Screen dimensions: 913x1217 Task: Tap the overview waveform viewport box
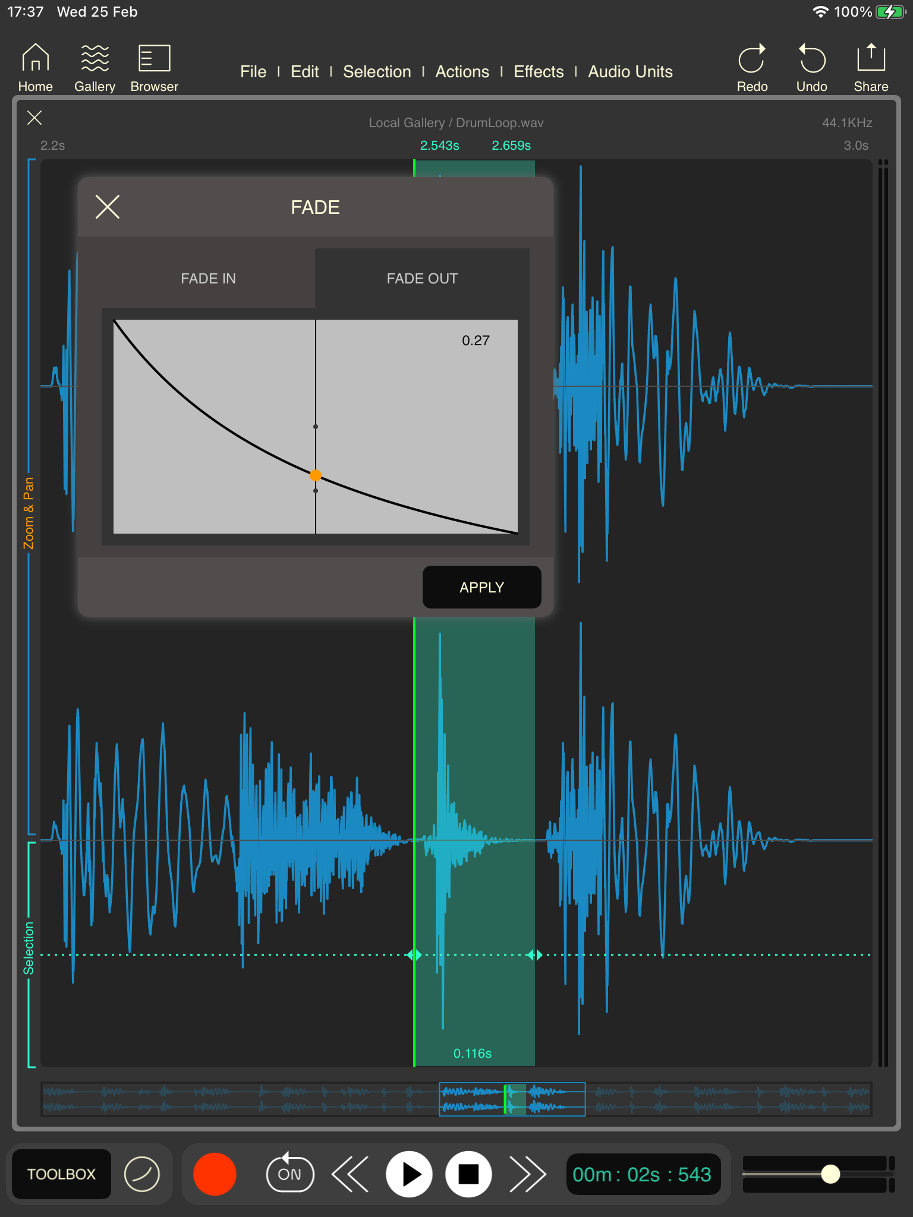click(512, 1099)
